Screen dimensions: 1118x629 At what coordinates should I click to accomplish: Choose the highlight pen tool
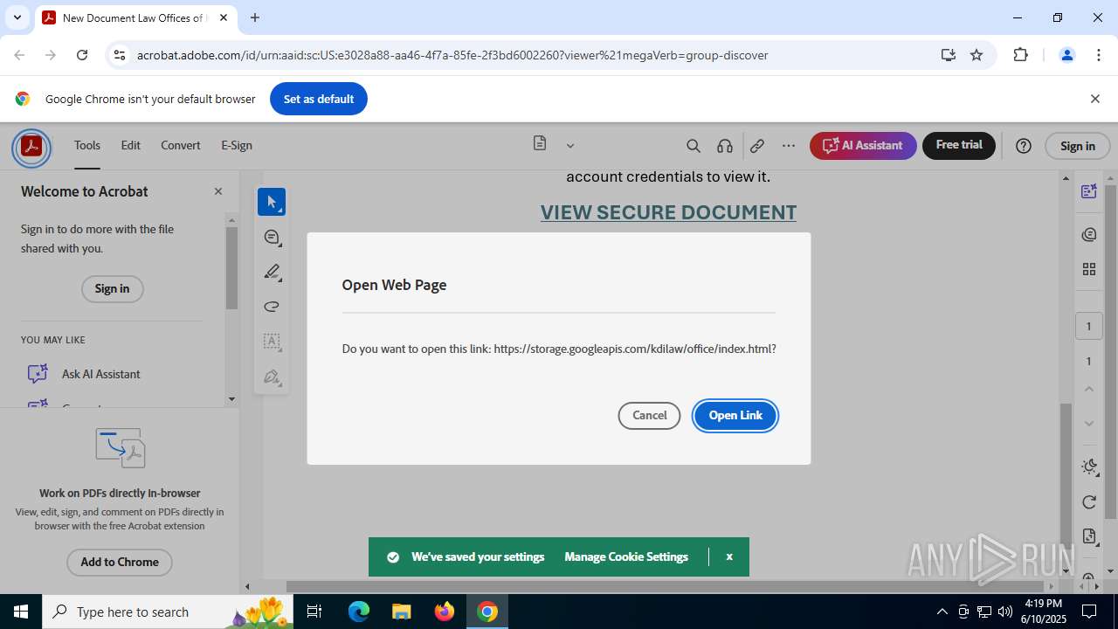coord(272,272)
